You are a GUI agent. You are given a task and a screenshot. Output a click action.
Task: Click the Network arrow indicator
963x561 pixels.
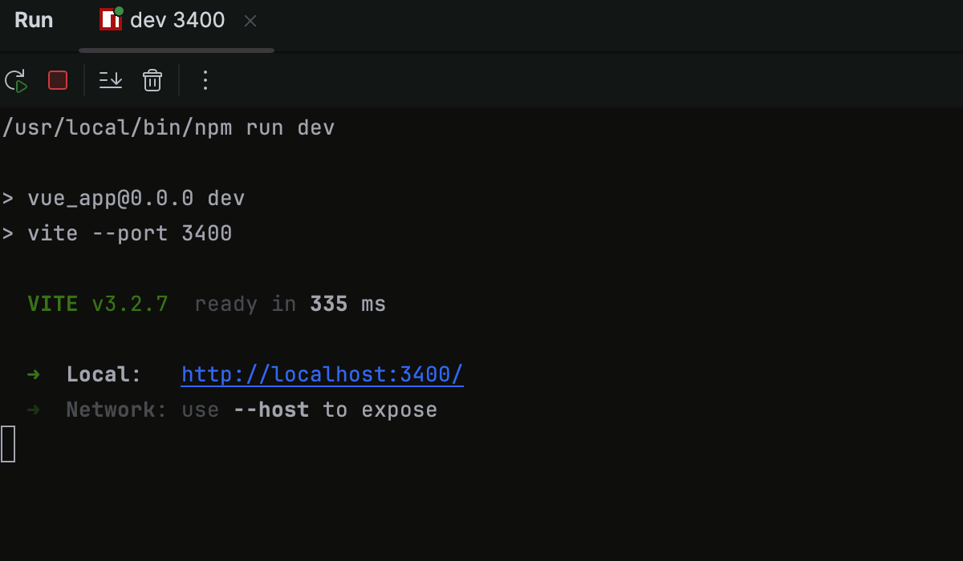pyautogui.click(x=32, y=410)
